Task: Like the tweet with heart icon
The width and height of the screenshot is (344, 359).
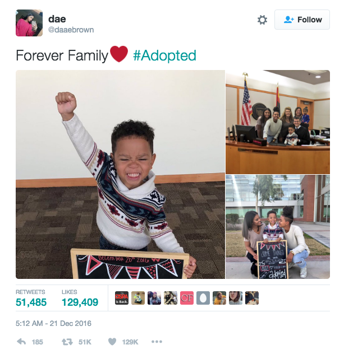Action: [x=112, y=342]
